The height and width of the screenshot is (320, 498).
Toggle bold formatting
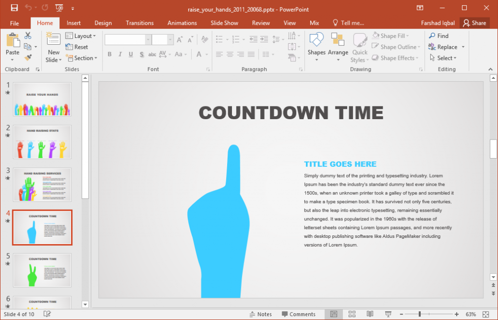coord(109,54)
